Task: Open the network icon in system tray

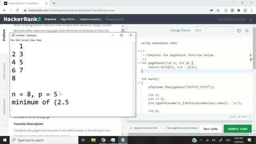Action: pyautogui.click(x=207, y=140)
